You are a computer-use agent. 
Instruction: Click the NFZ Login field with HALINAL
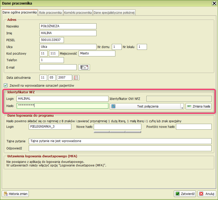pyautogui.click(x=62, y=99)
